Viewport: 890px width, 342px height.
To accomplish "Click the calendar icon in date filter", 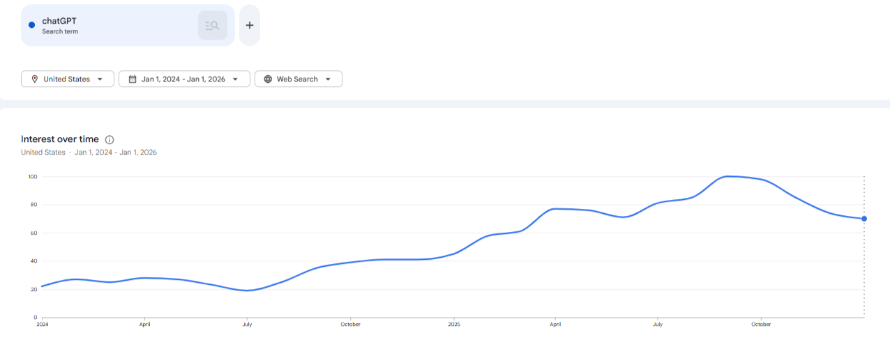I will pos(132,79).
